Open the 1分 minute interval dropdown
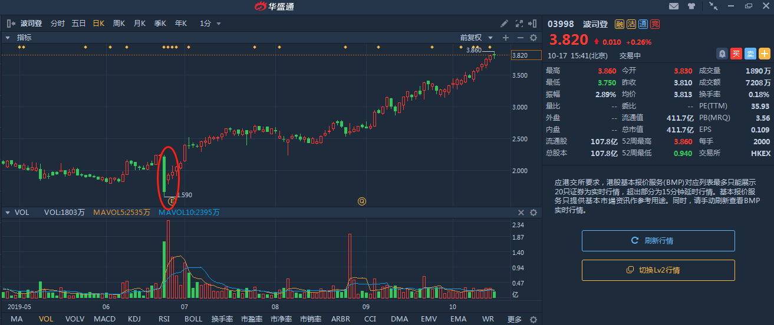Image resolution: width=774 pixels, height=325 pixels. tap(210, 24)
